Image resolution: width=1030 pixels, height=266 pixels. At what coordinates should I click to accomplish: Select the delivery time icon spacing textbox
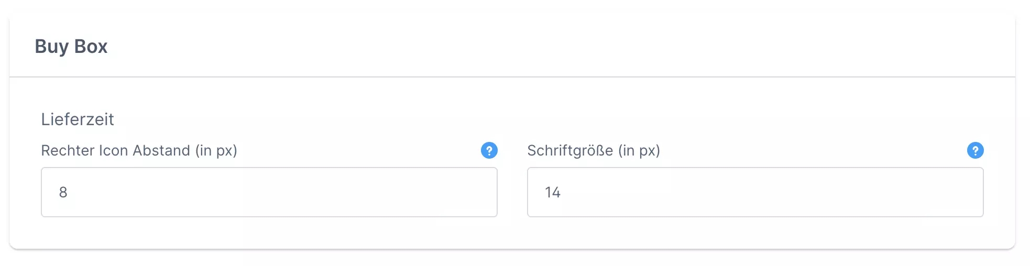(x=269, y=192)
